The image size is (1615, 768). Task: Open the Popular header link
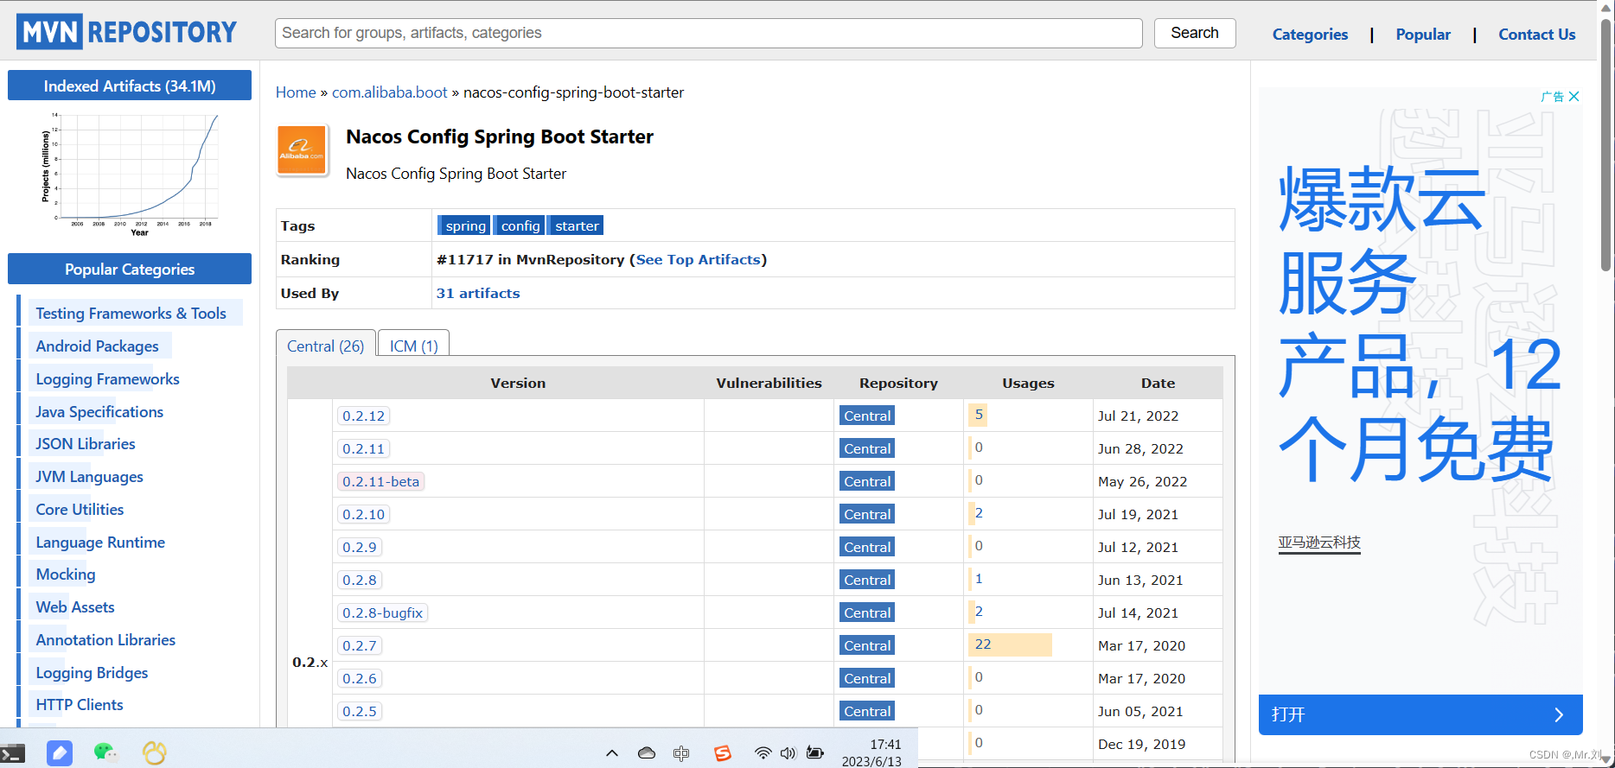coord(1423,35)
